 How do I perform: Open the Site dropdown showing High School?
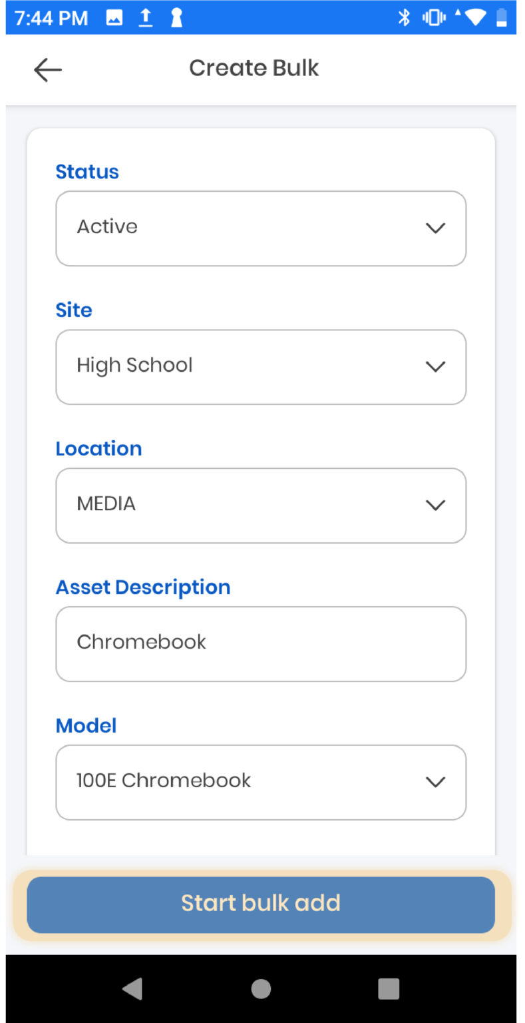tap(261, 367)
